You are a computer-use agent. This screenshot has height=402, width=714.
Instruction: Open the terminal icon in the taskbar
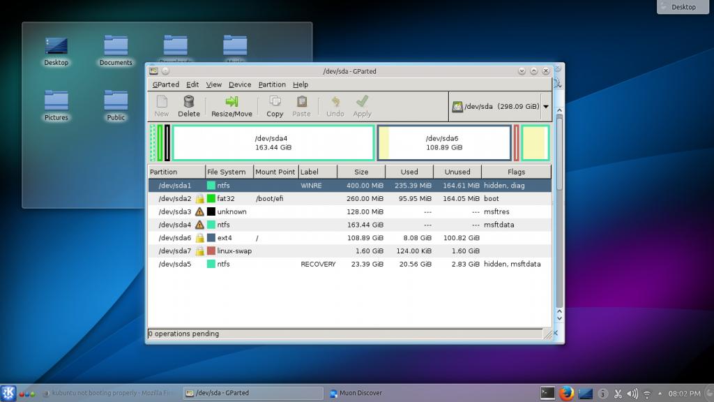click(x=548, y=394)
